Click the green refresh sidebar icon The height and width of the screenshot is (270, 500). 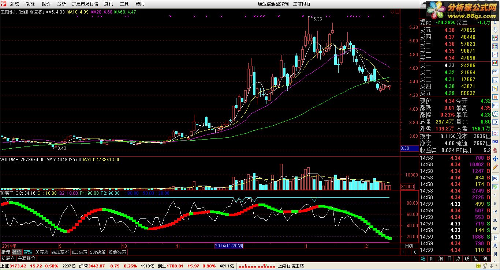coord(495,186)
